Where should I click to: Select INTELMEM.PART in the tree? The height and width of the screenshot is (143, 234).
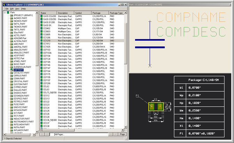(22, 124)
